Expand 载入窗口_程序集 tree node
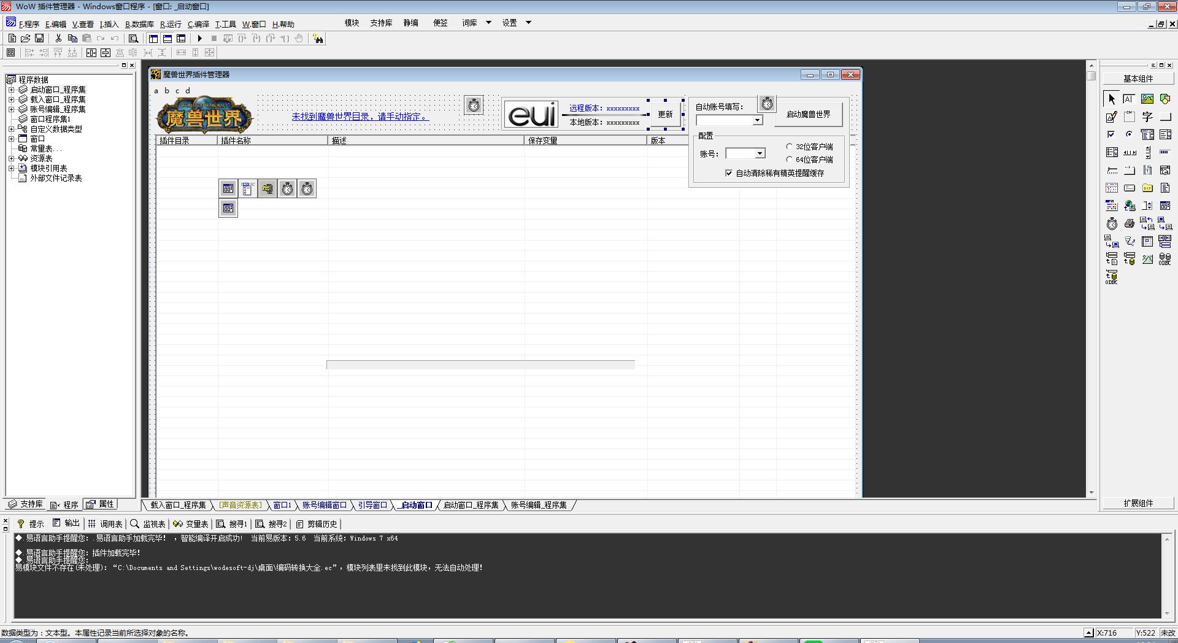The image size is (1178, 643). (x=11, y=99)
